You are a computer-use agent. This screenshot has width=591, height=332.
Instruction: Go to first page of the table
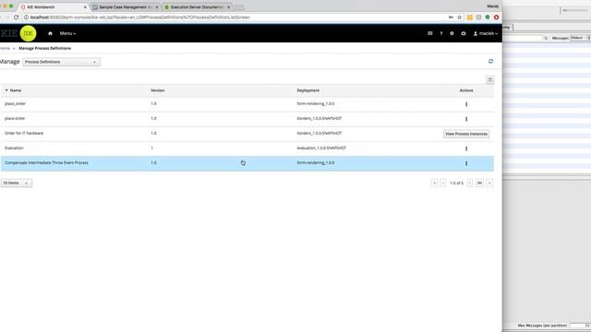(434, 183)
